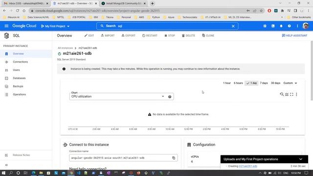Image resolution: width=313 pixels, height=176 pixels.
Task: Collapse the Uploads and operations panel
Action: tap(301, 159)
